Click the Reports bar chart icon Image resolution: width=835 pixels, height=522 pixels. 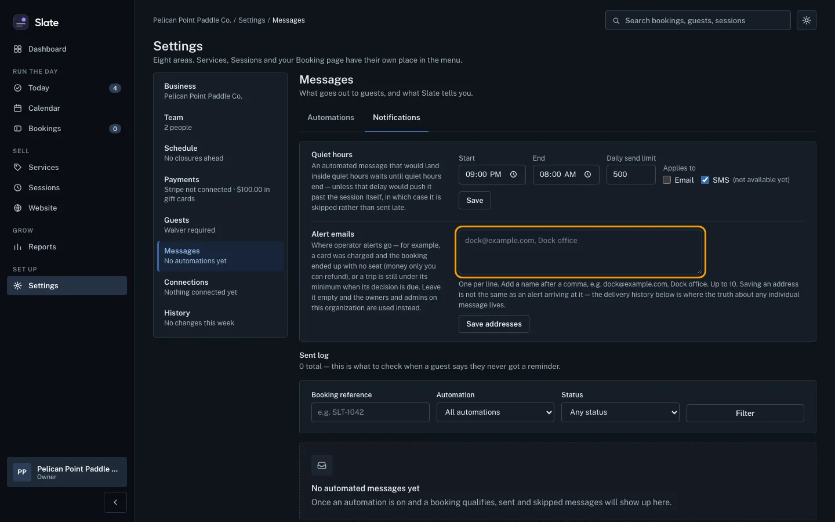[x=17, y=247]
